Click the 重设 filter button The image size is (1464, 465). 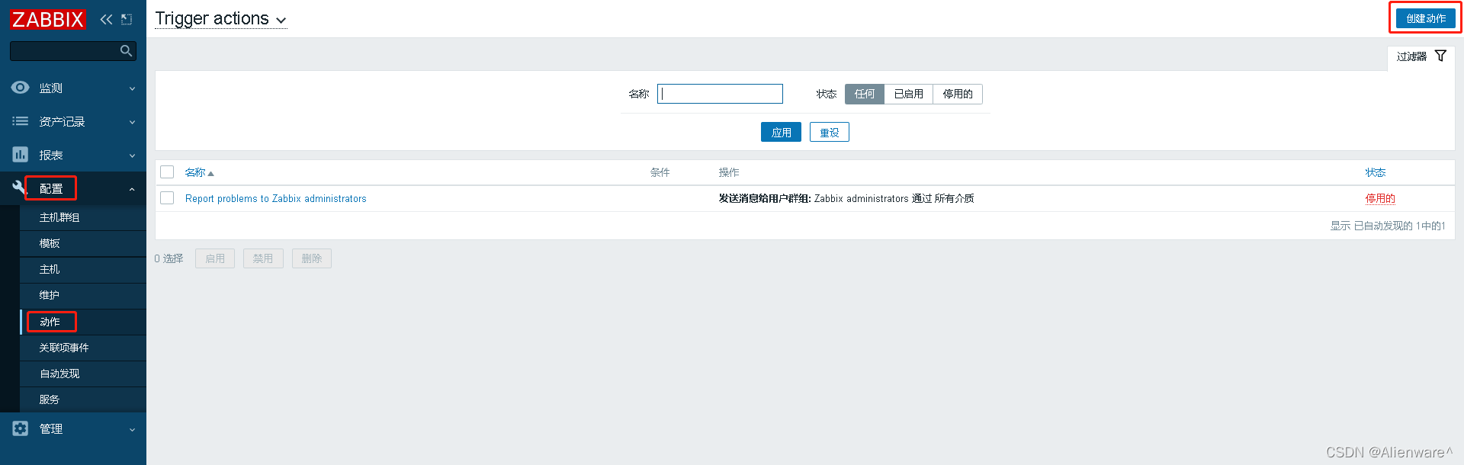(x=830, y=132)
